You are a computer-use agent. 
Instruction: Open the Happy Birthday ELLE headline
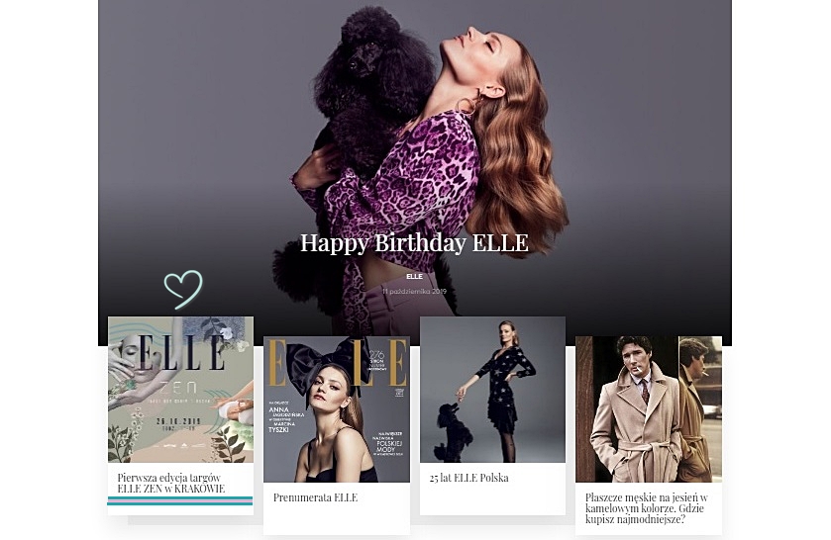coord(414,243)
